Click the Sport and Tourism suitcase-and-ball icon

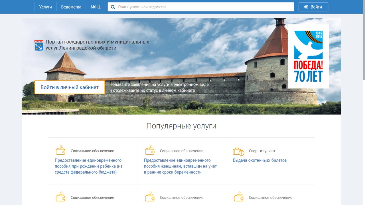239,151
